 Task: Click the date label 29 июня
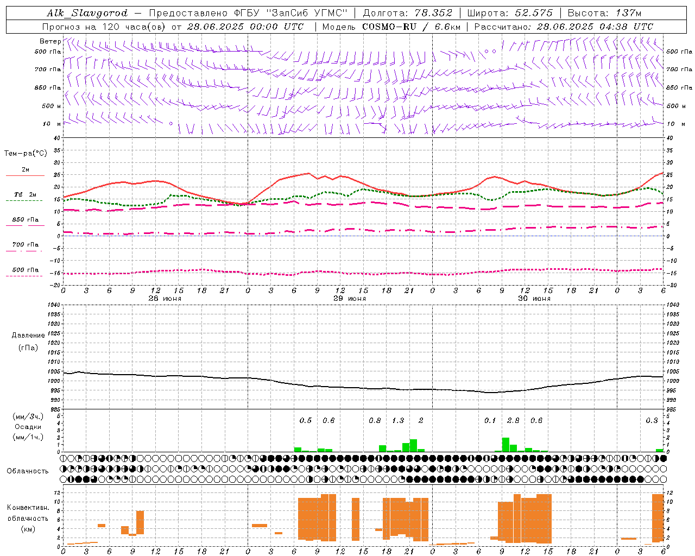point(349,299)
